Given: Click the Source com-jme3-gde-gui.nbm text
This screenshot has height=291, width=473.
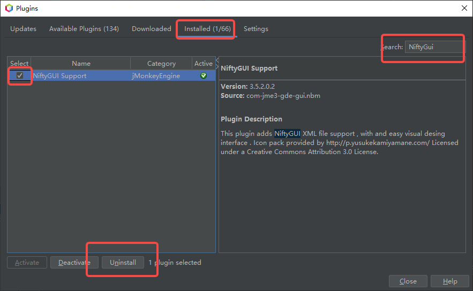Looking at the screenshot, I should click(x=271, y=96).
